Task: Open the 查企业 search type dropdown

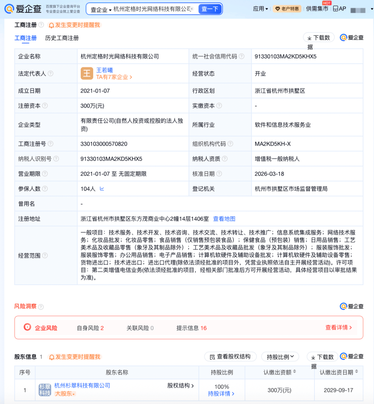Action: click(x=101, y=9)
